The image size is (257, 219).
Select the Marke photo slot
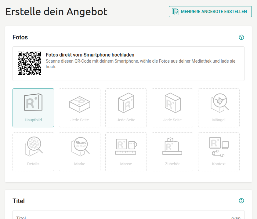tap(80, 152)
